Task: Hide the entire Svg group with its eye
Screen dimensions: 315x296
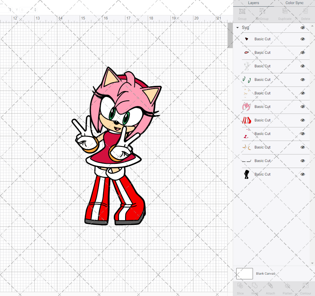Action: (x=302, y=28)
